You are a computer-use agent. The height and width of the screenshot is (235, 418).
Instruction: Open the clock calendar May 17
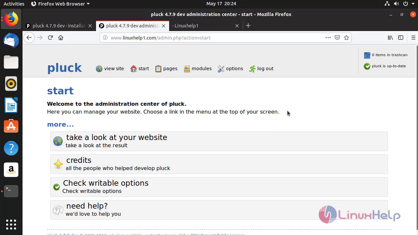pos(221,4)
